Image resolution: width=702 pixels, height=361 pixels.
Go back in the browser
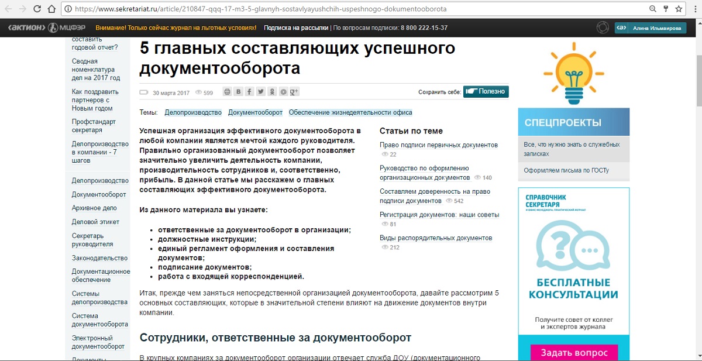click(x=9, y=9)
